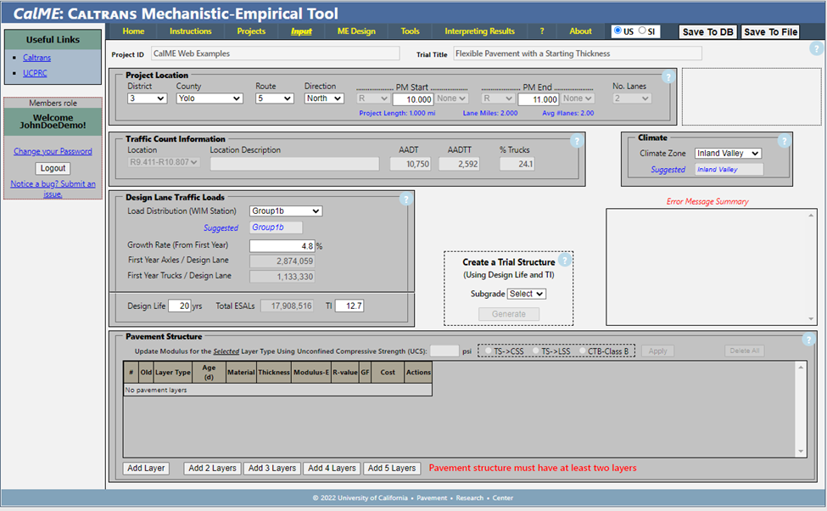Click top-right page help icon below Save To File
The width and height of the screenshot is (827, 511).
coord(816,49)
